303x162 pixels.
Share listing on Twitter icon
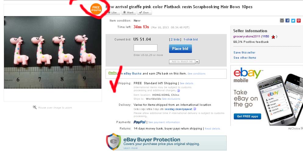[x=293, y=21]
